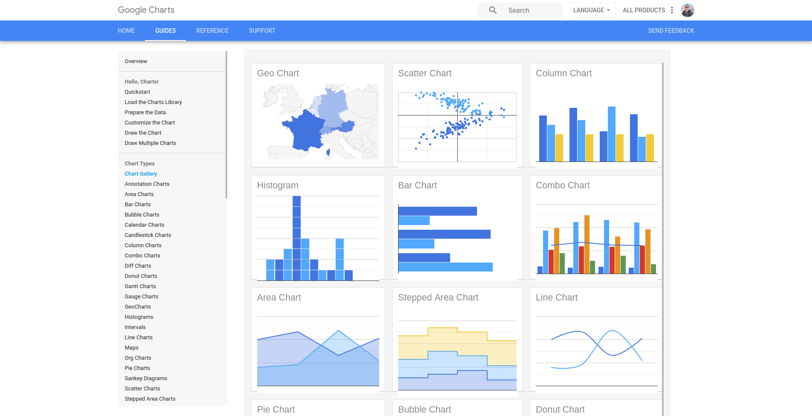
Task: Open Combo Charts sidebar link
Action: [142, 256]
